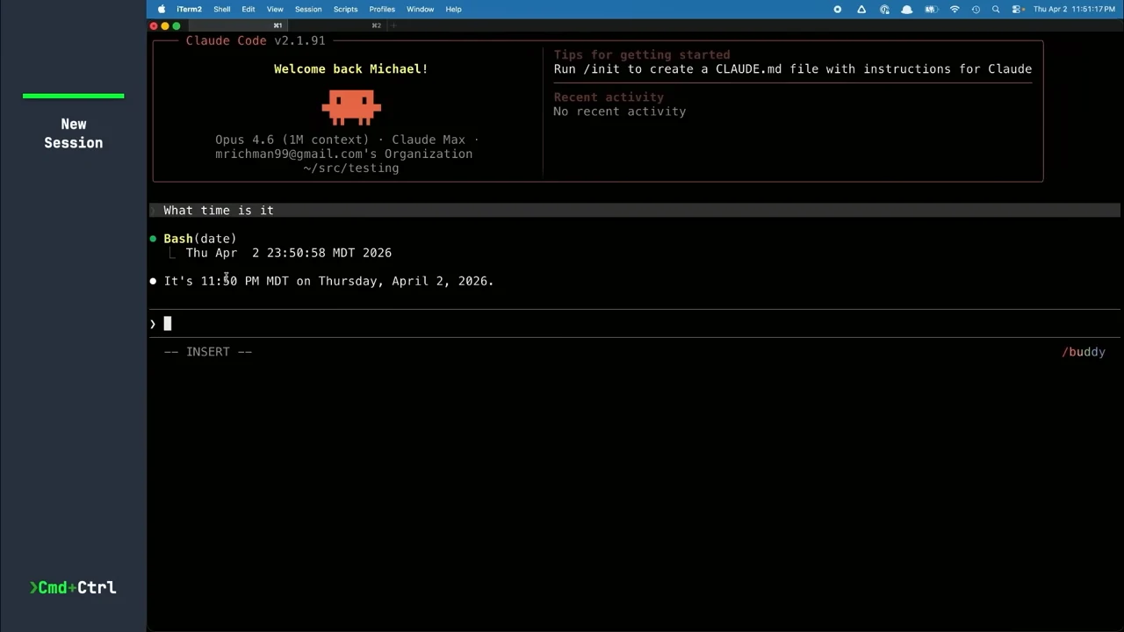Open the Edit menu
1124x632 pixels.
(x=249, y=9)
